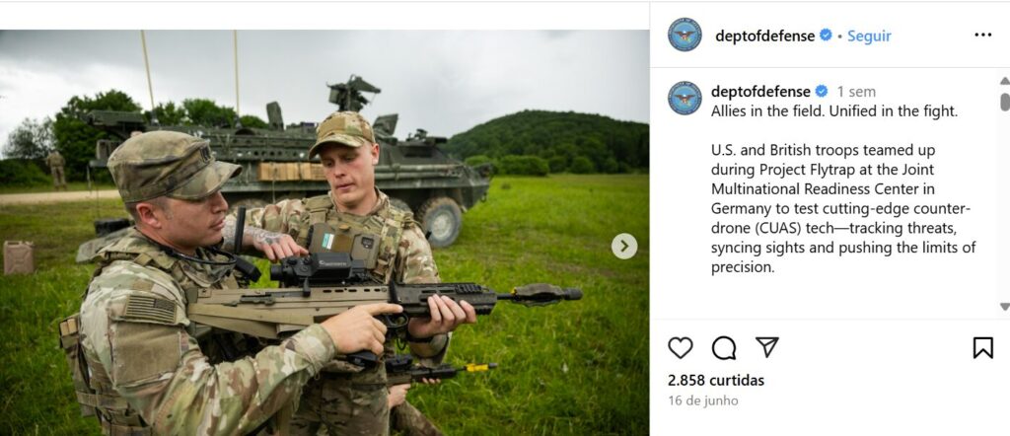1010x436 pixels.
Task: Save the post with the bookmark icon
Action: pyautogui.click(x=983, y=348)
